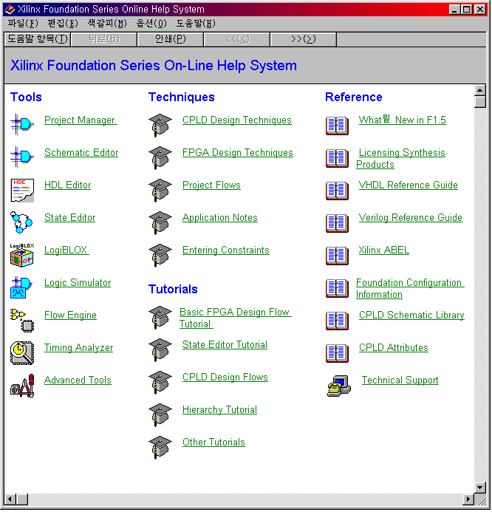Open the Advanced Tools link
Image resolution: width=492 pixels, height=512 pixels.
[x=78, y=380]
